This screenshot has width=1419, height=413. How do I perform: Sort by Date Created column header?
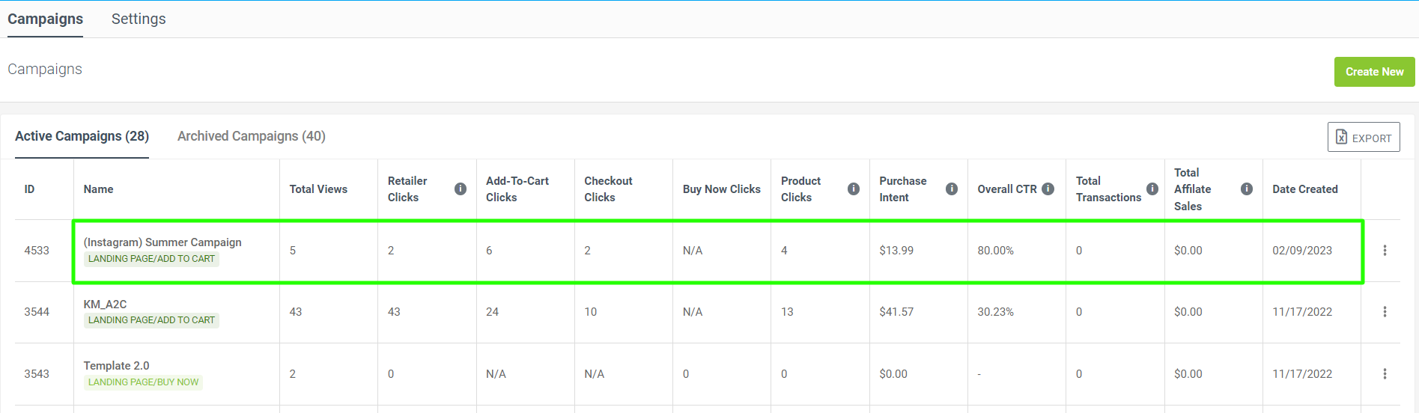1304,189
